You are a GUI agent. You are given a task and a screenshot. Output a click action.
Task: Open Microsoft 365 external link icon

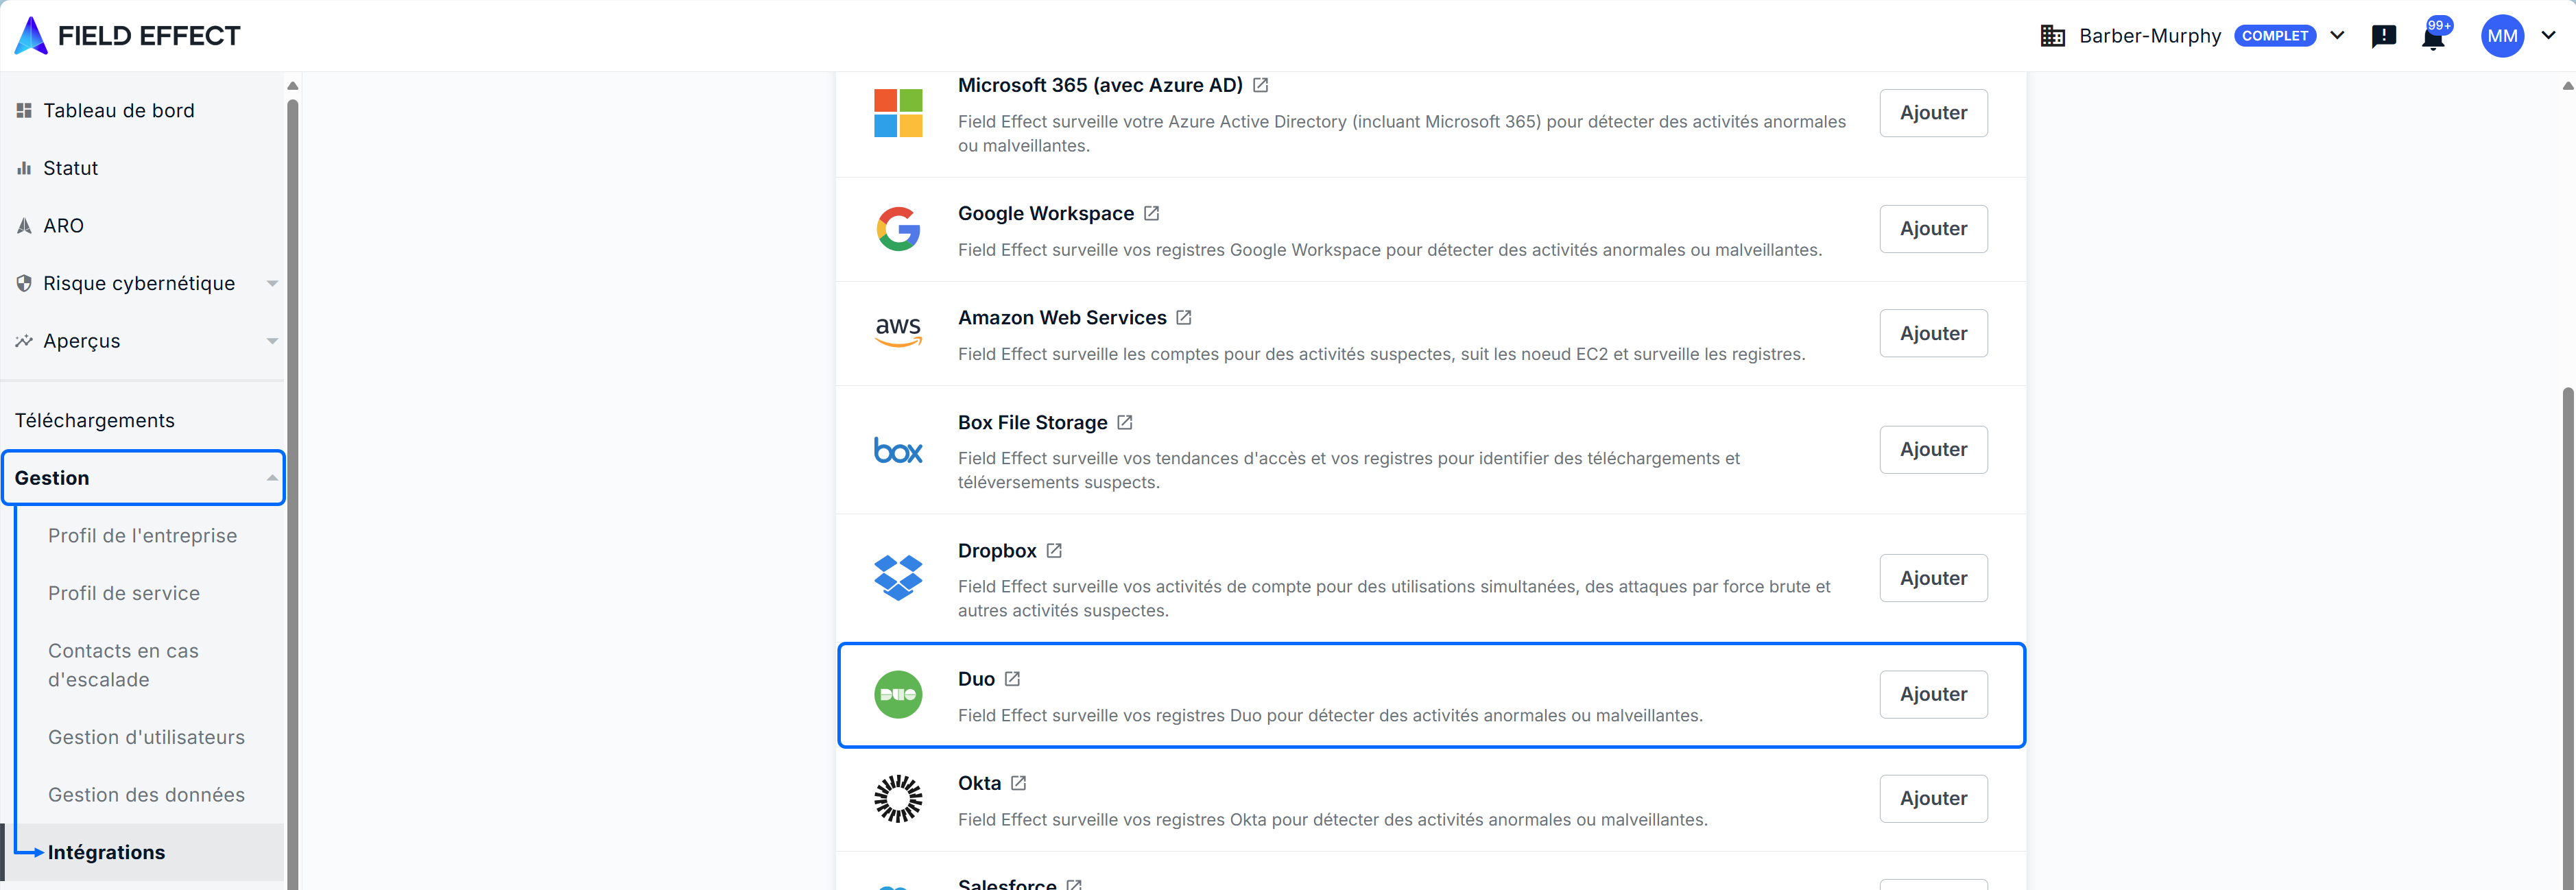point(1261,86)
